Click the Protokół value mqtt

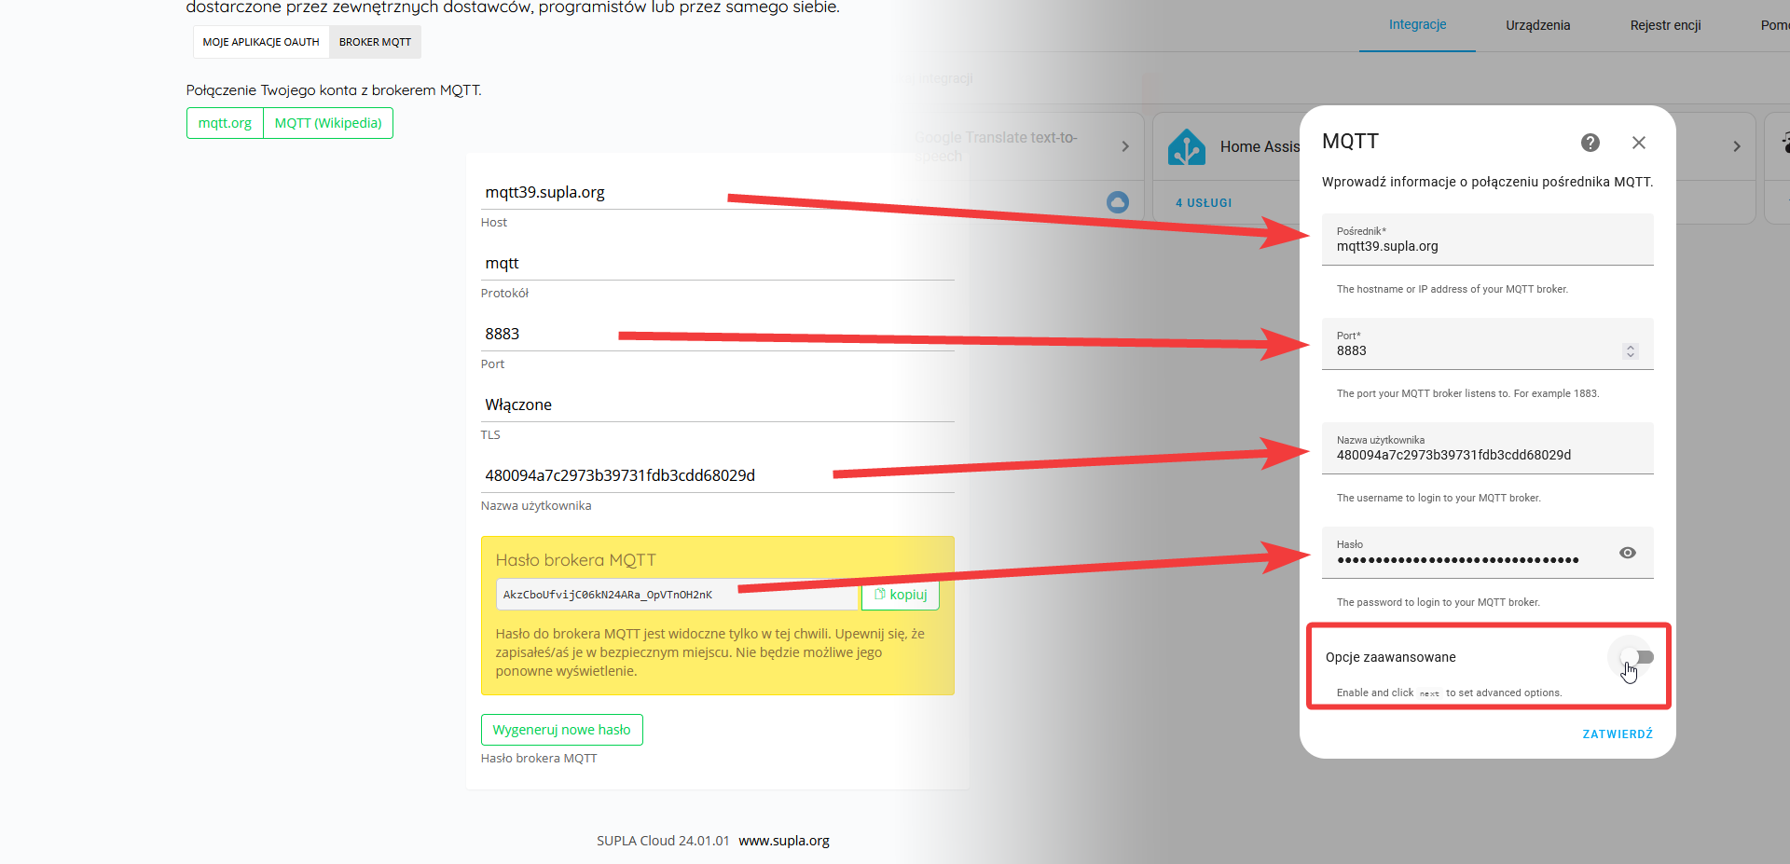(502, 263)
